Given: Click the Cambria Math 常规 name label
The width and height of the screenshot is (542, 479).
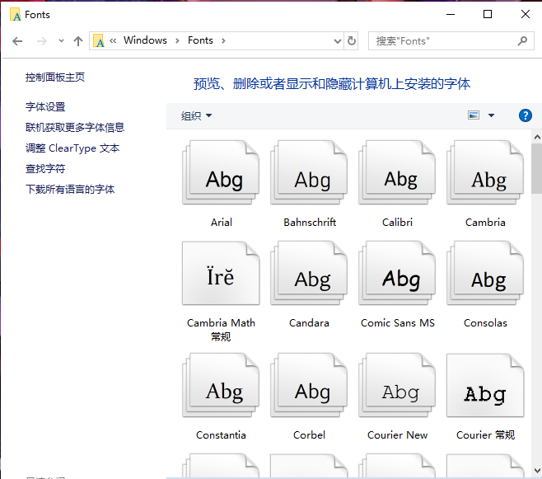Looking at the screenshot, I should coord(222,330).
